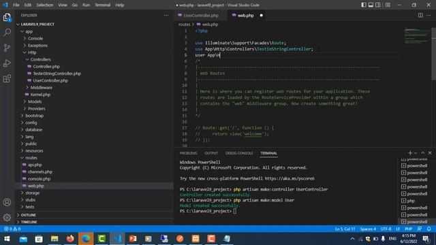Close the terminal panel

[x=430, y=153]
